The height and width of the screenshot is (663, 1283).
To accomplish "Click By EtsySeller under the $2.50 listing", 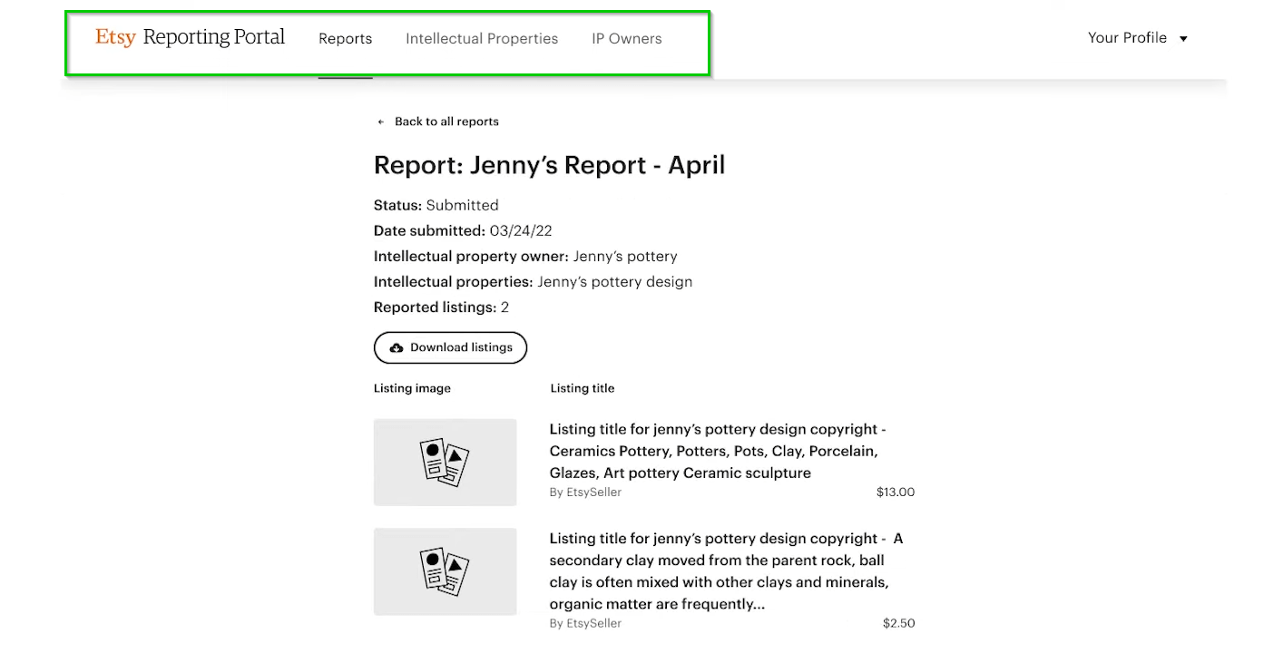I will point(585,624).
